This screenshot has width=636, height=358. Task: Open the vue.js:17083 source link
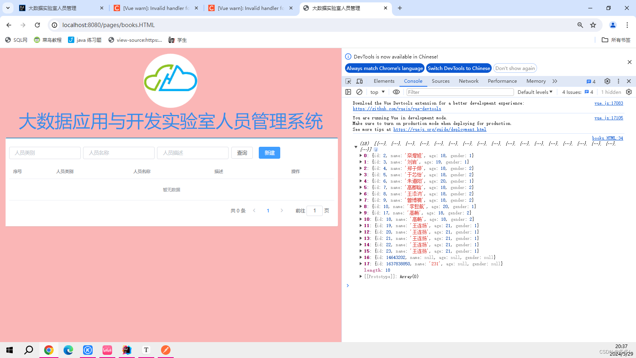pos(609,103)
